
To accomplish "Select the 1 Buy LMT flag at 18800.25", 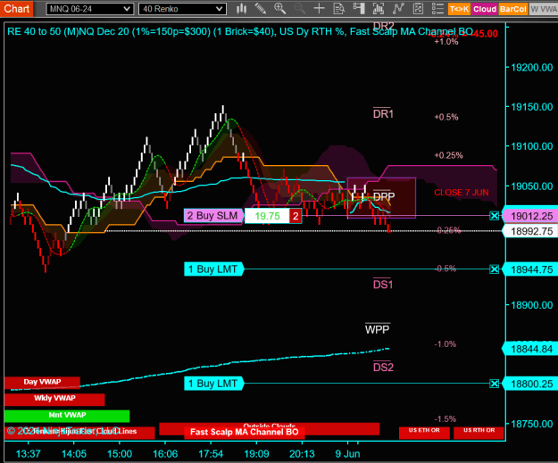I will coord(213,384).
